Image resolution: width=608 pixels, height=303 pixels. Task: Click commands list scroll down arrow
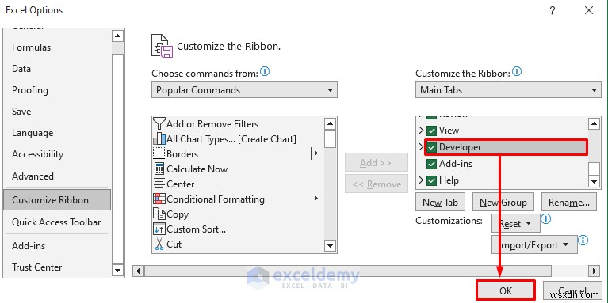click(x=330, y=246)
